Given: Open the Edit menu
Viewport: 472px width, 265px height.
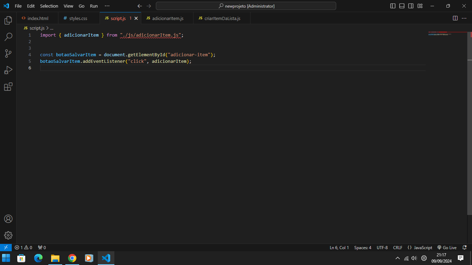Looking at the screenshot, I should [x=31, y=6].
